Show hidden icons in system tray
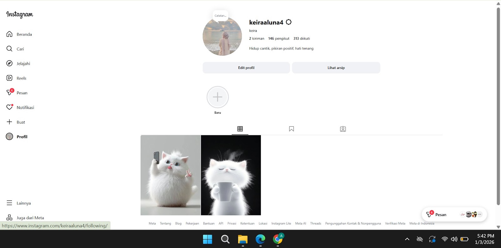This screenshot has width=501, height=248. 407,239
